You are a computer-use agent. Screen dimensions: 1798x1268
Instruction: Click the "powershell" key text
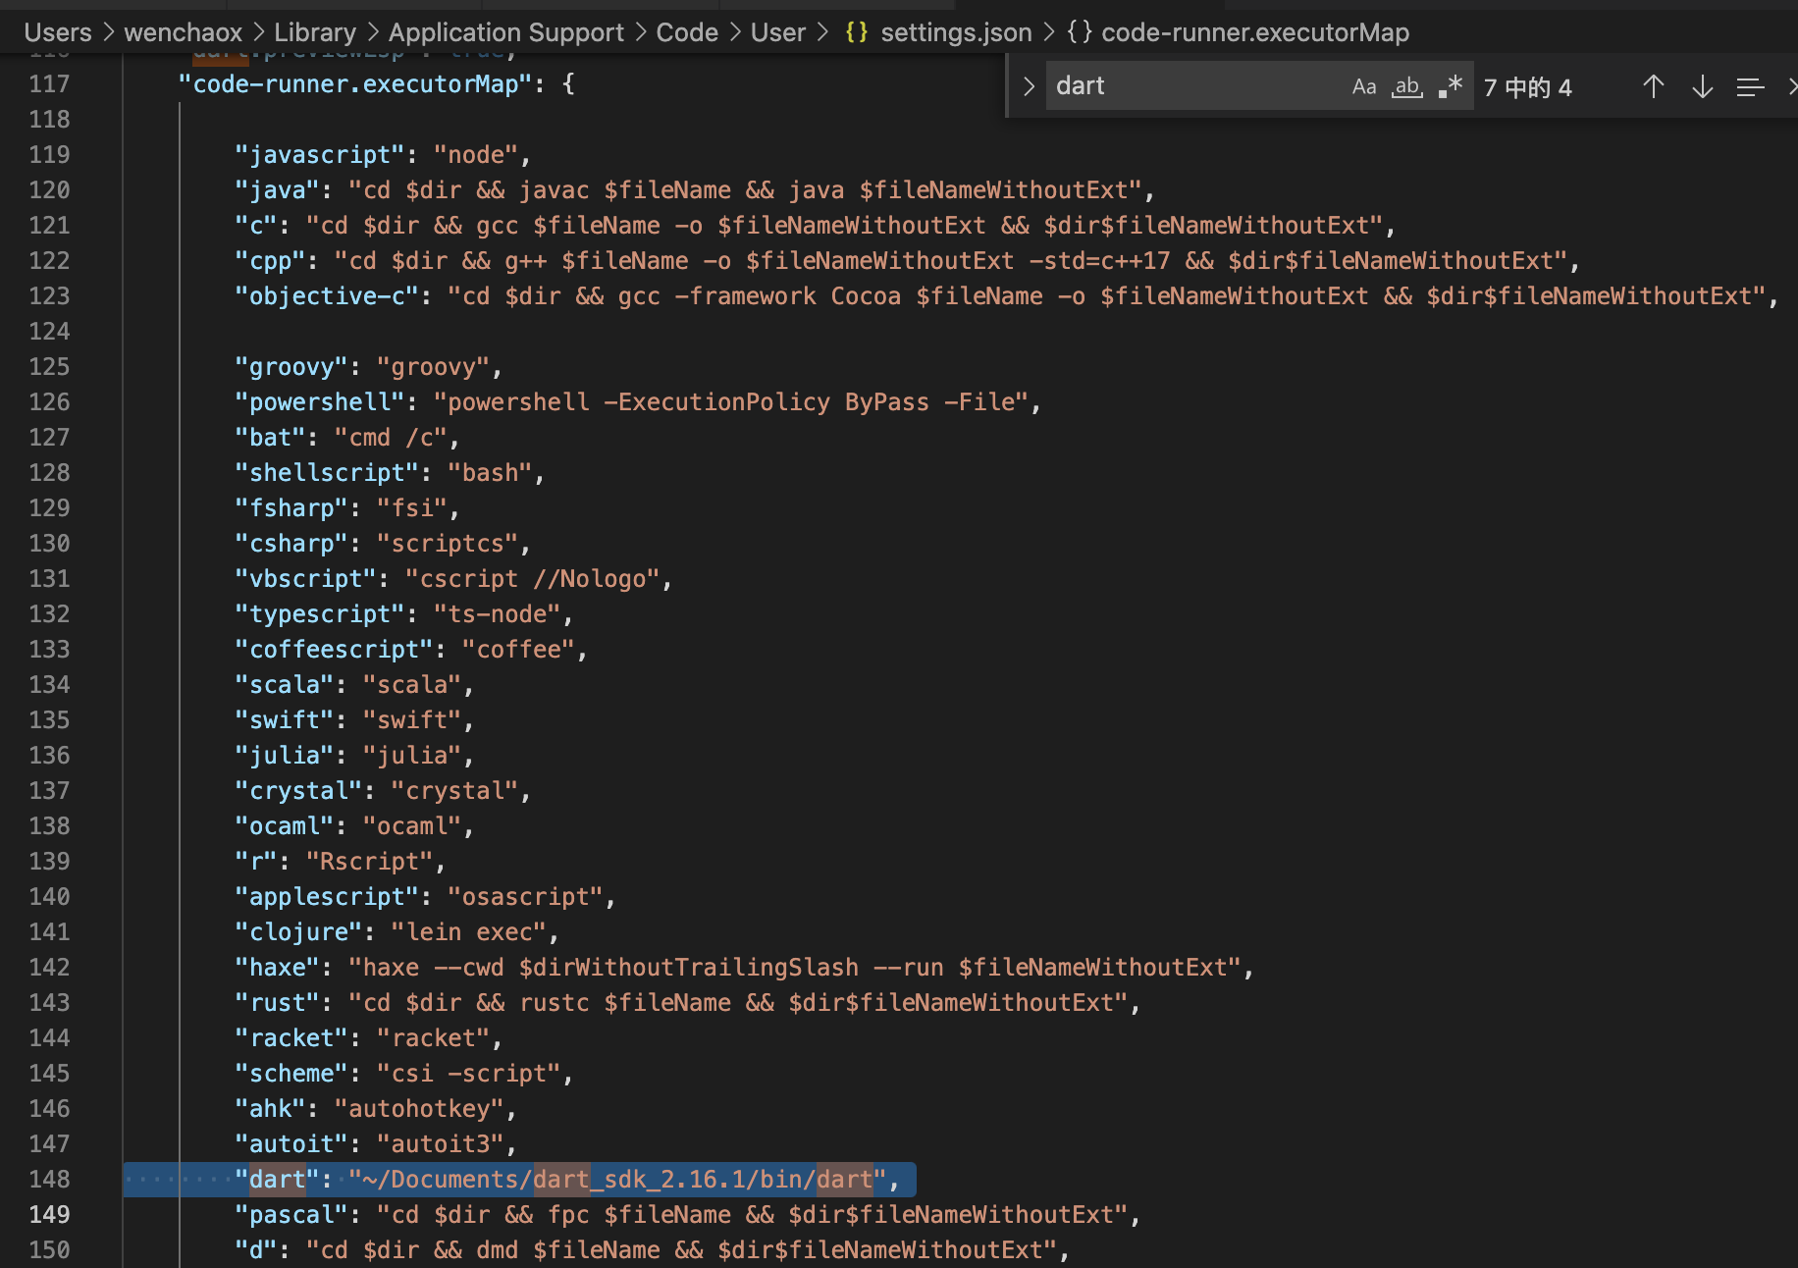pos(319,402)
